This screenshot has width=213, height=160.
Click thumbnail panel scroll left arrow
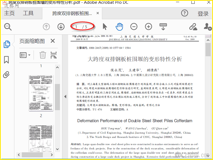point(19,155)
